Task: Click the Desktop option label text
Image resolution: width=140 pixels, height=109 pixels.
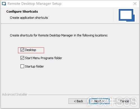Action: (31, 50)
